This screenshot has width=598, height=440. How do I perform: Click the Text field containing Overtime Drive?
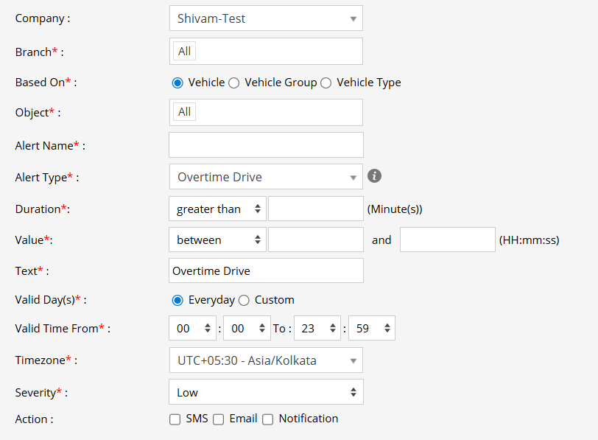click(x=266, y=270)
